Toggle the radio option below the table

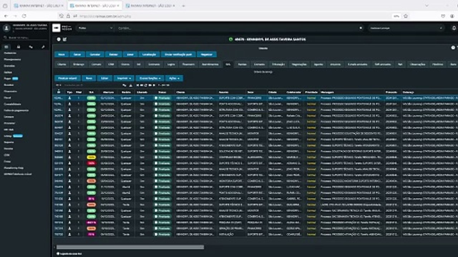point(58,253)
